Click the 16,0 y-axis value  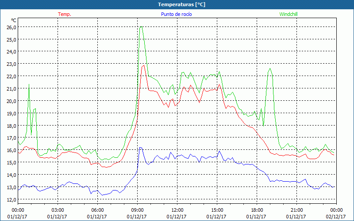click(x=12, y=150)
